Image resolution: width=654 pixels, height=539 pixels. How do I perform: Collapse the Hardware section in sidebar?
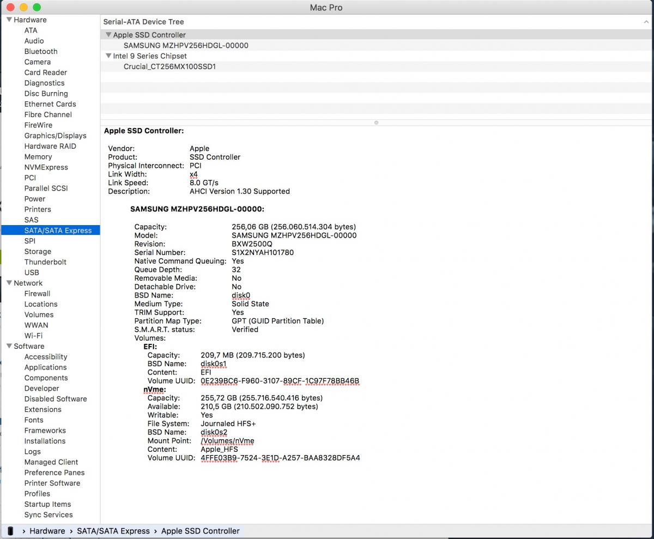(x=9, y=20)
